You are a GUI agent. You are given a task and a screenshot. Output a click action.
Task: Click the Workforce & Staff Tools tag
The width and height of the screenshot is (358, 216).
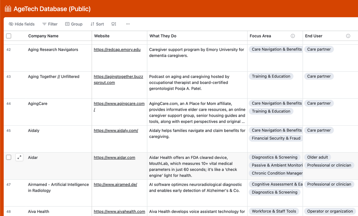pos(274,211)
